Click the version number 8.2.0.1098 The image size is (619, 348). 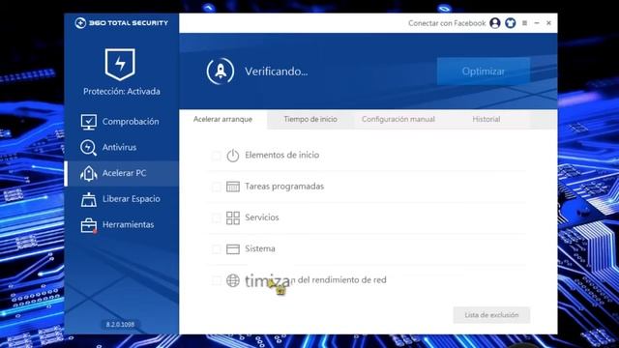pos(120,325)
